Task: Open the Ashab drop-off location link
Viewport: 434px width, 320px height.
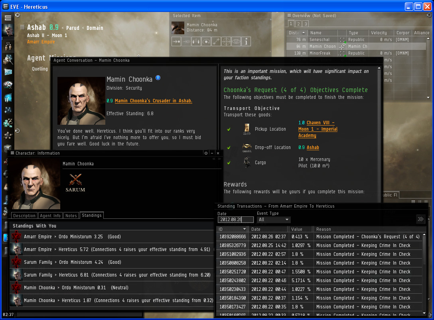Action: 313,147
